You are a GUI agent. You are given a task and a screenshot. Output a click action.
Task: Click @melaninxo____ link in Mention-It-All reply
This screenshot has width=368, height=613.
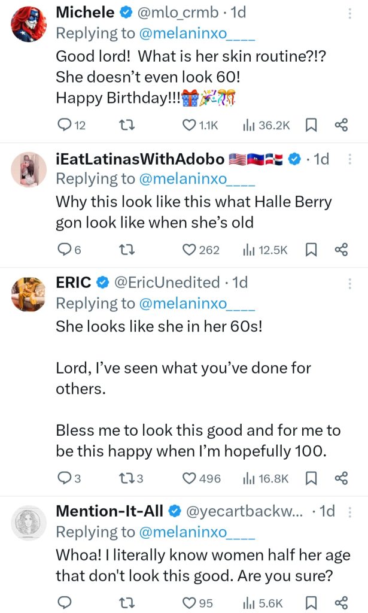coord(197,532)
